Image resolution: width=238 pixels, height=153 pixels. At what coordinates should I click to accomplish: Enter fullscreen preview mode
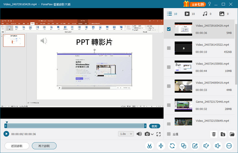(x=159, y=134)
